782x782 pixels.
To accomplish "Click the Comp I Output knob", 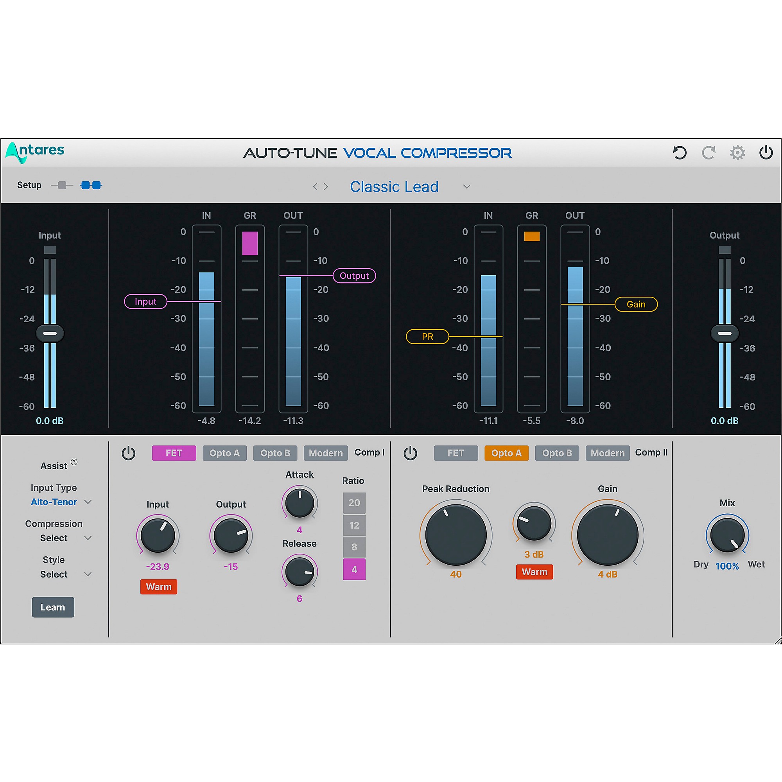I will pyautogui.click(x=231, y=535).
